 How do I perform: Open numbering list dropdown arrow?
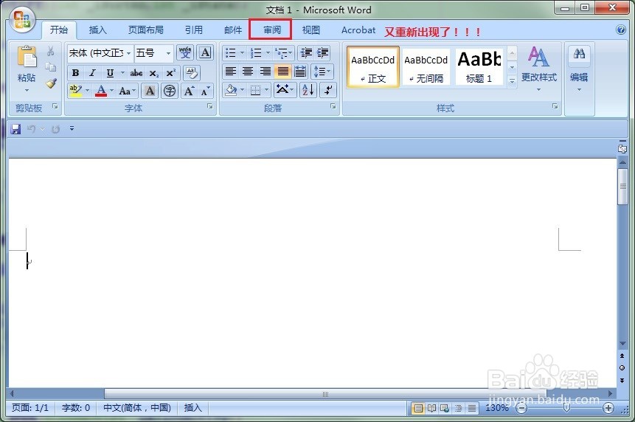(268, 53)
